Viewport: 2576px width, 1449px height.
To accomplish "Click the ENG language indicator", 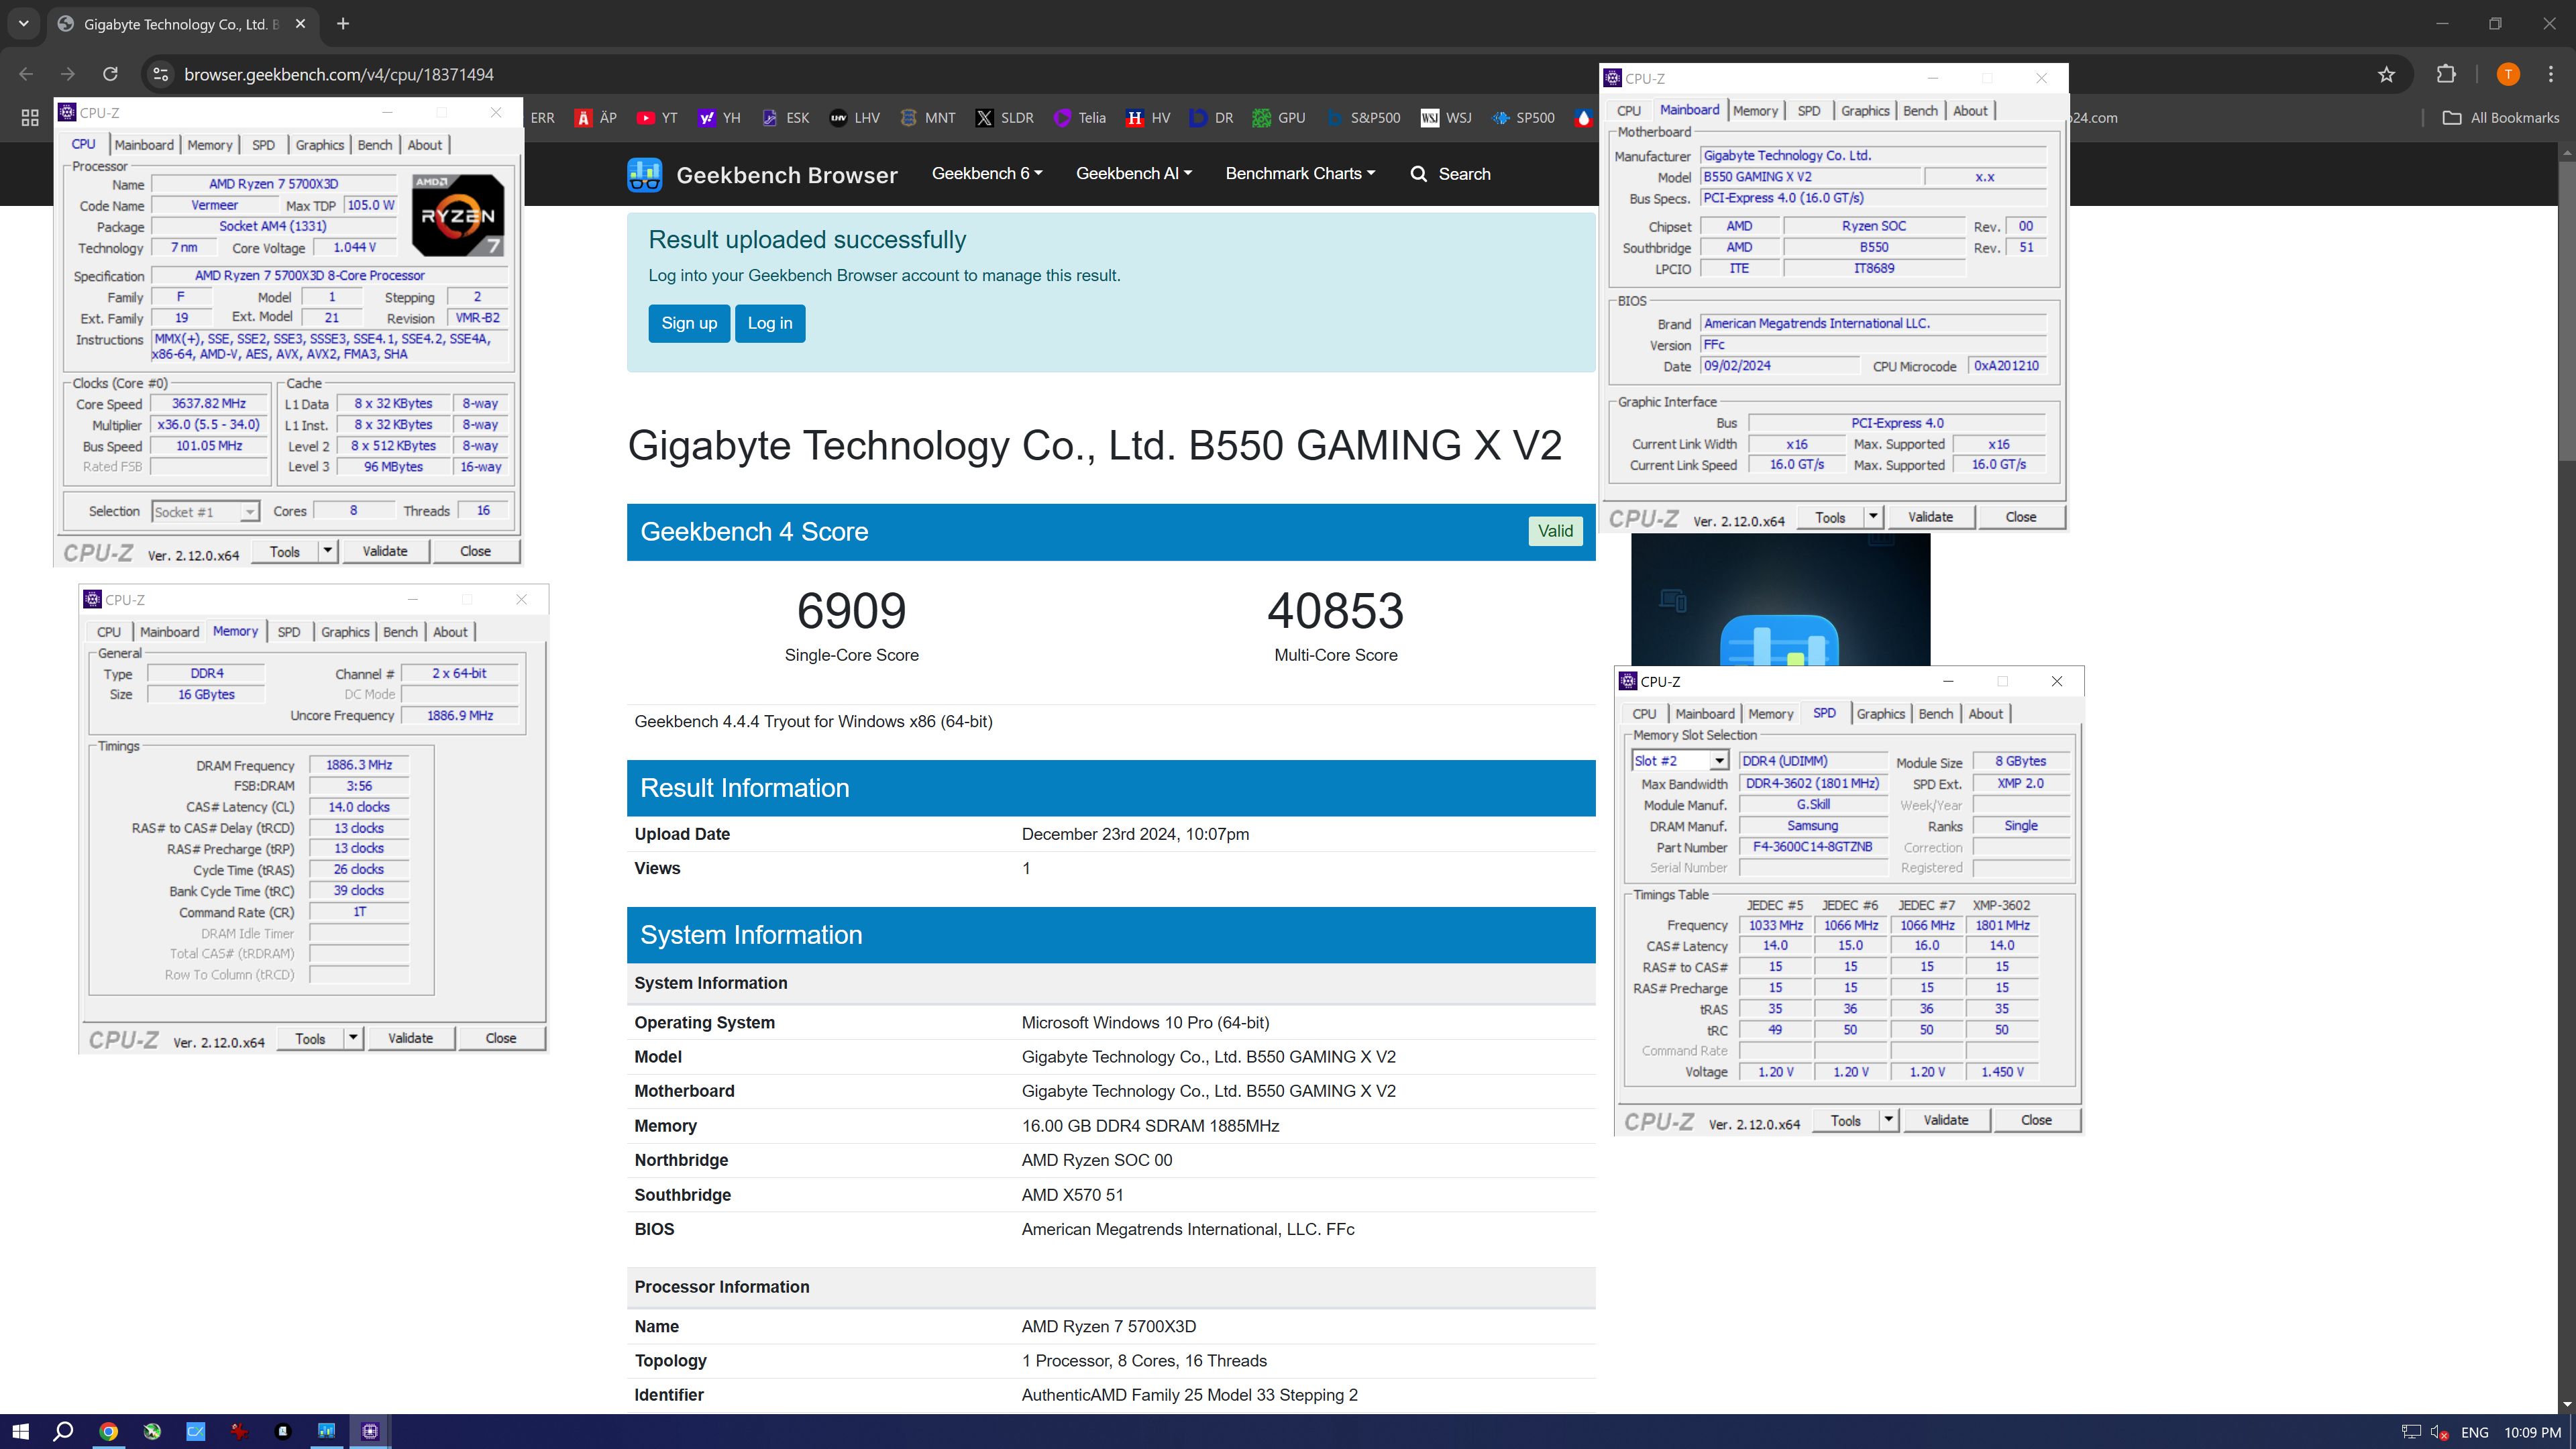I will (2475, 1432).
